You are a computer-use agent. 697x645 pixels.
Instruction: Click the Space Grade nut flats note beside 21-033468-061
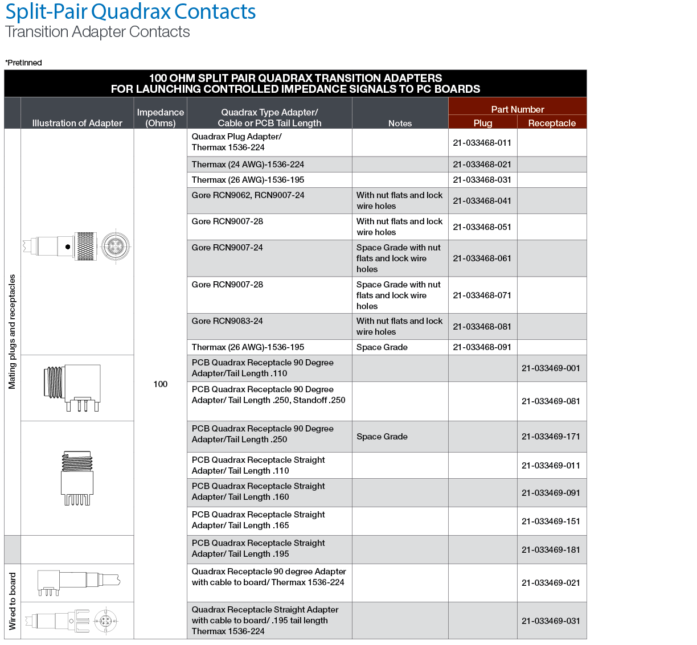399,258
